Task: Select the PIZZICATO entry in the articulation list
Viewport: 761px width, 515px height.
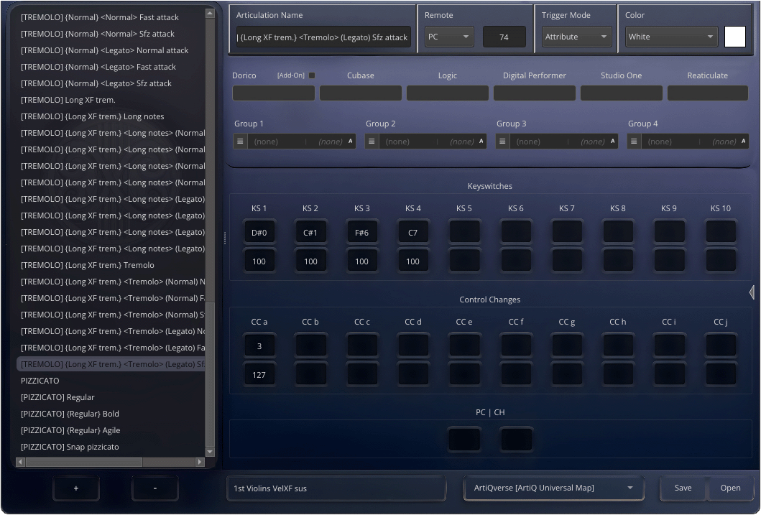Action: [40, 381]
